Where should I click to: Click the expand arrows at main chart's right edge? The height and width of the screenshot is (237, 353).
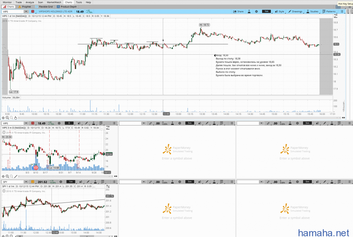click(x=343, y=118)
